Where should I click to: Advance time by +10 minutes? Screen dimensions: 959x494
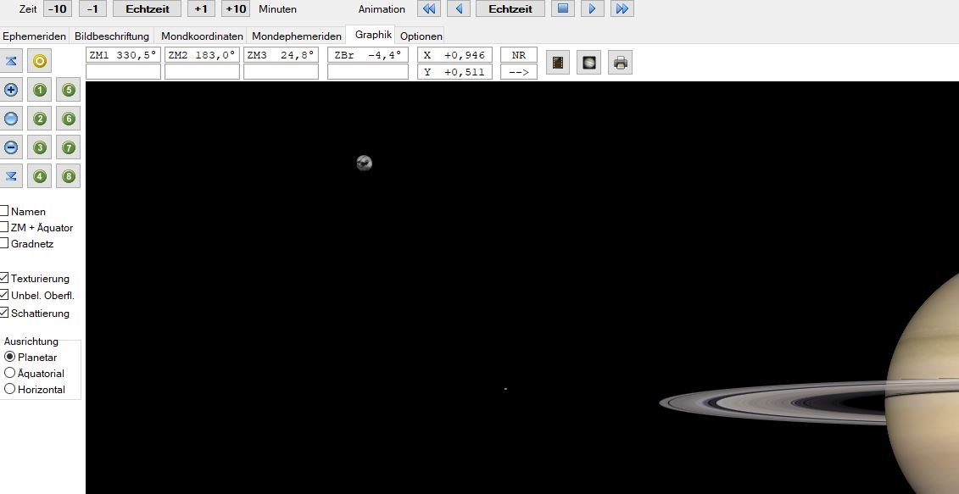point(236,8)
